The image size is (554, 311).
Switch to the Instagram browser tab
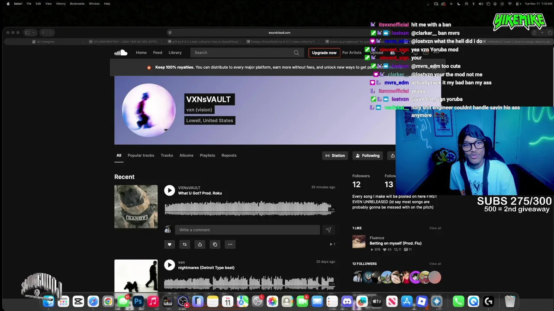[x=43, y=42]
